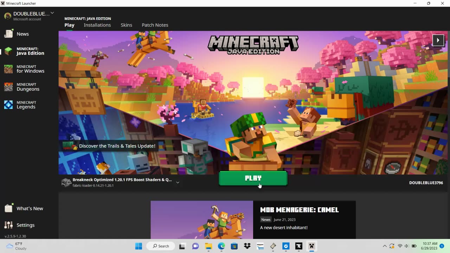
Task: Click the Wi-Fi network tray icon
Action: pyautogui.click(x=400, y=246)
